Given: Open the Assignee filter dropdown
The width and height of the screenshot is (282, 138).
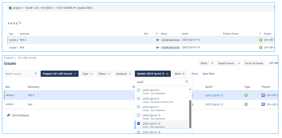Looking at the screenshot, I should pos(123,74).
